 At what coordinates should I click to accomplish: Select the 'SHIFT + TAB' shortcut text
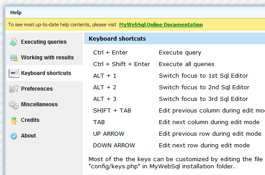coord(112,111)
